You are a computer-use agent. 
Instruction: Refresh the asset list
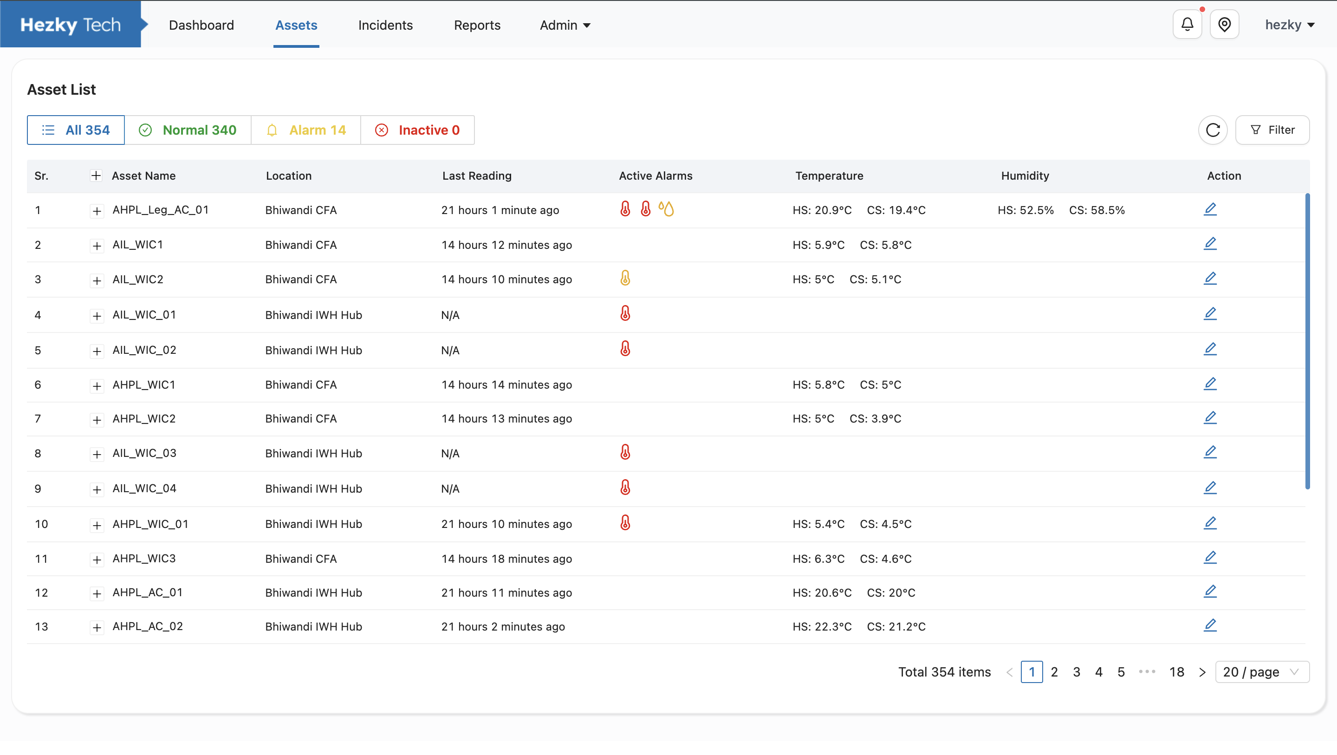[x=1213, y=130]
